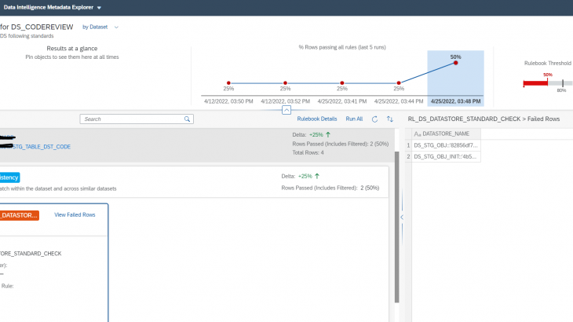The height and width of the screenshot is (322, 573).
Task: Click the refresh icon next to Run All
Action: coord(374,119)
